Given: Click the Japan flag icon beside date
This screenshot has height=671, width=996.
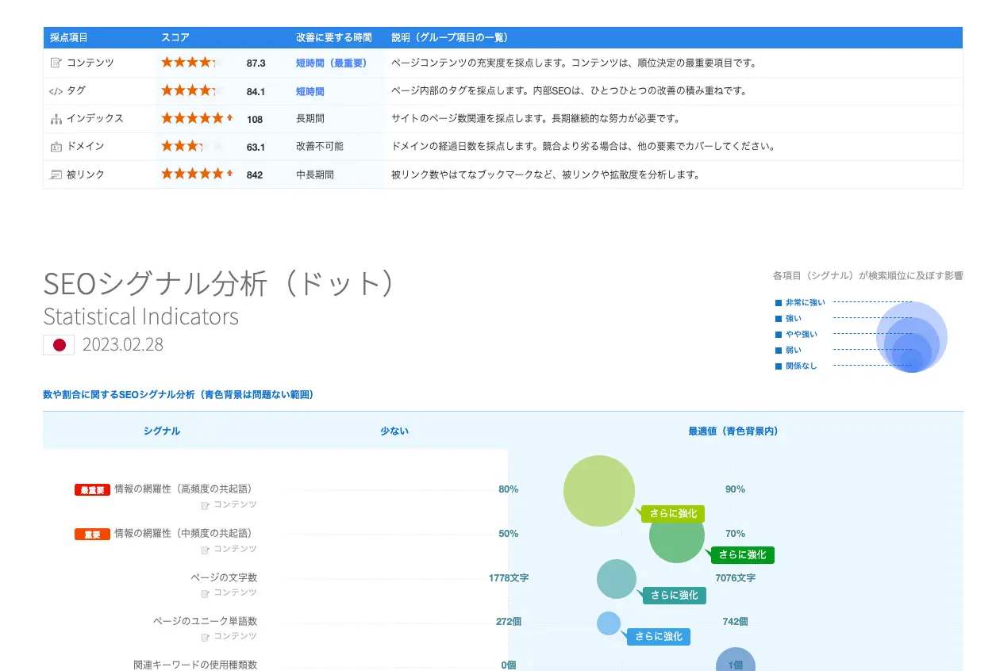Looking at the screenshot, I should 59,345.
